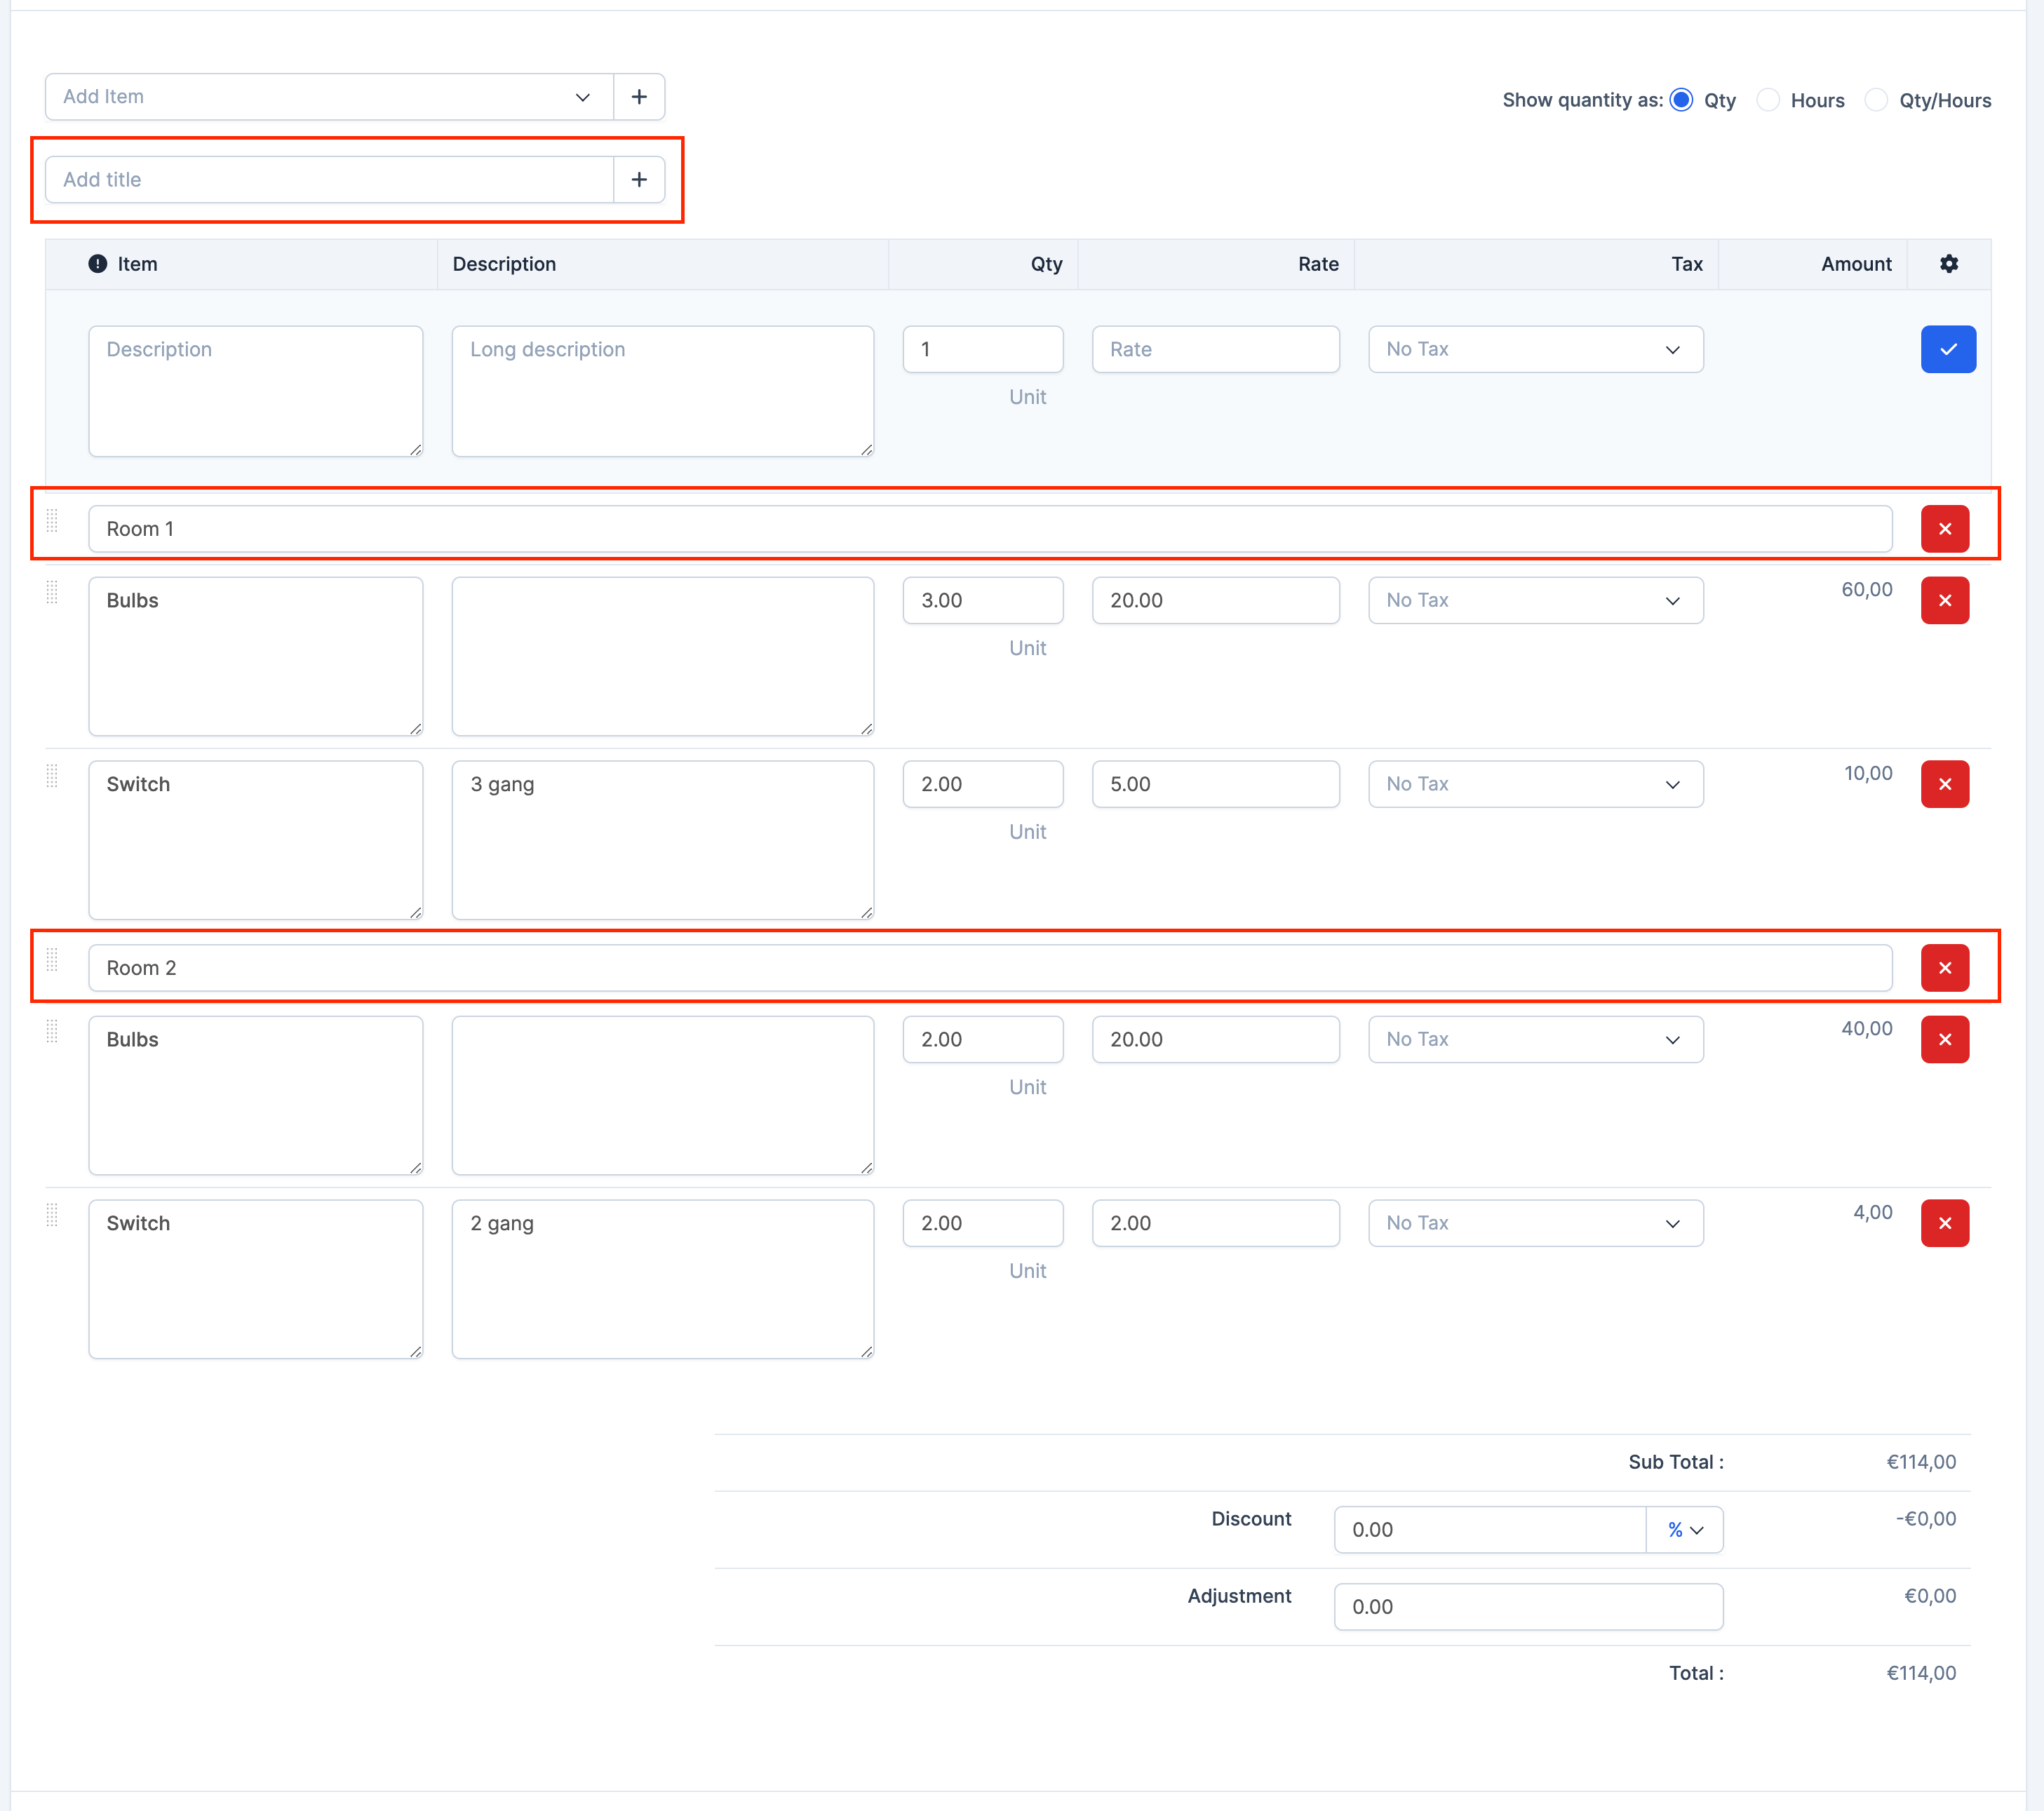The width and height of the screenshot is (2044, 1811).
Task: Click the 10,00 amount value
Action: [x=1868, y=773]
